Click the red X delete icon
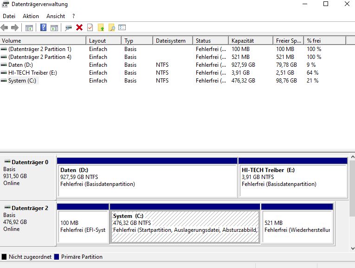Image resolution: width=355 pixels, height=268 pixels. 79,28
